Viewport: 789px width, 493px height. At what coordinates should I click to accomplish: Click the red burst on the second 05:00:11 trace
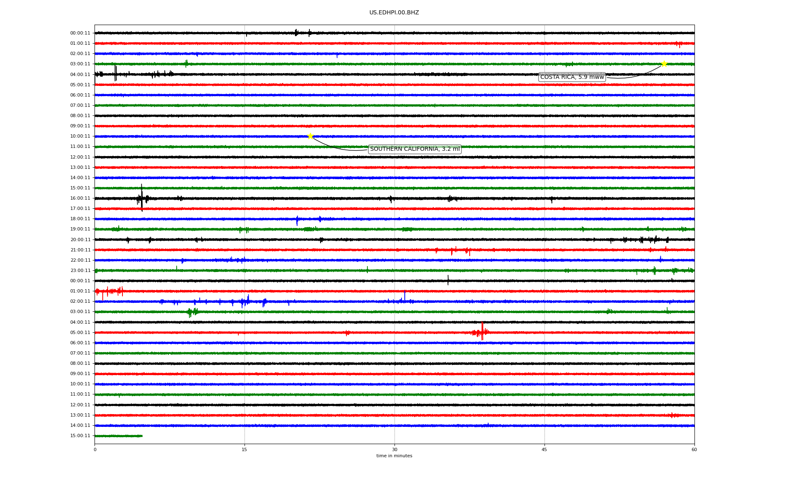(482, 332)
